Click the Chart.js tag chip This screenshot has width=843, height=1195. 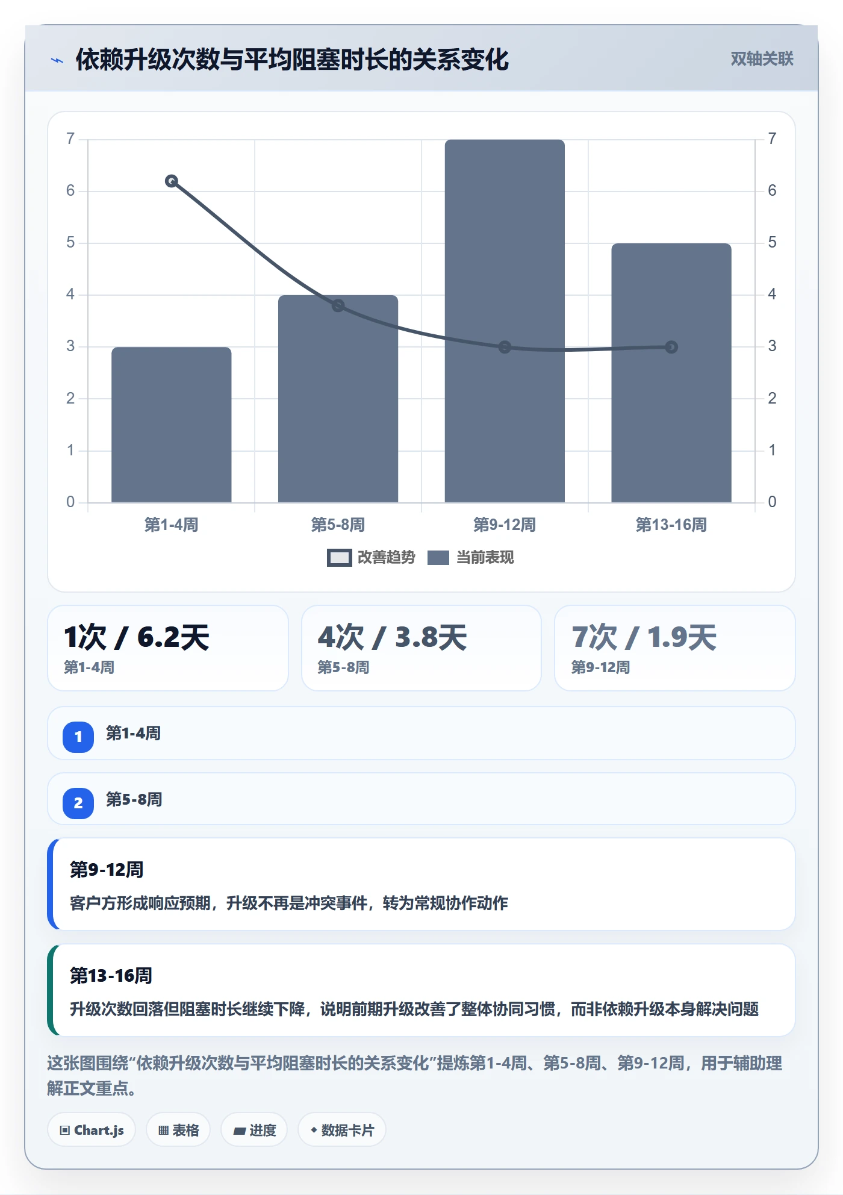point(92,1130)
